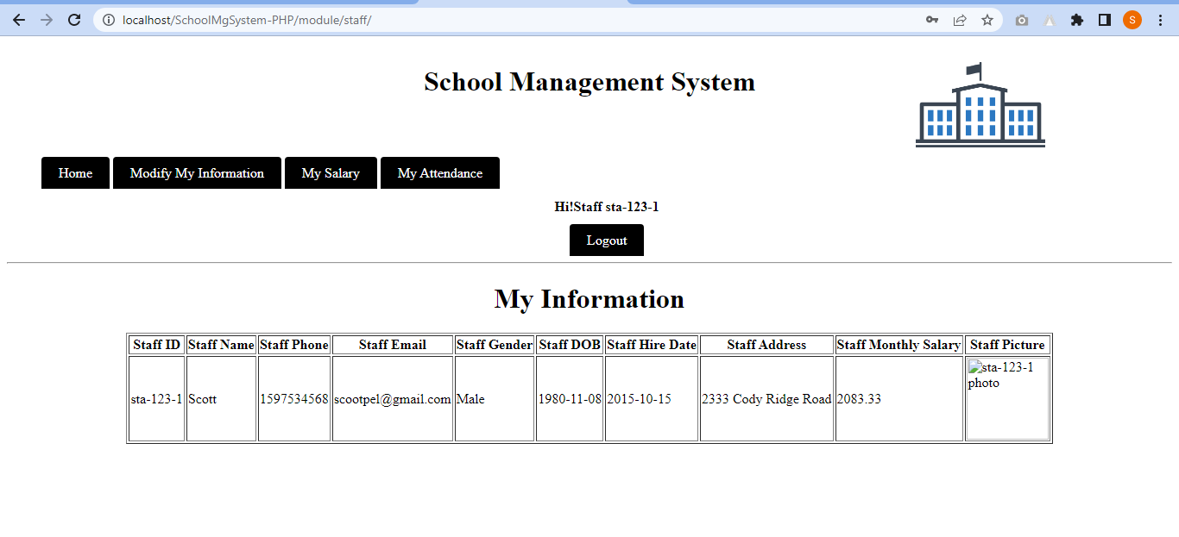Open the Chrome three-dot menu

1160,19
